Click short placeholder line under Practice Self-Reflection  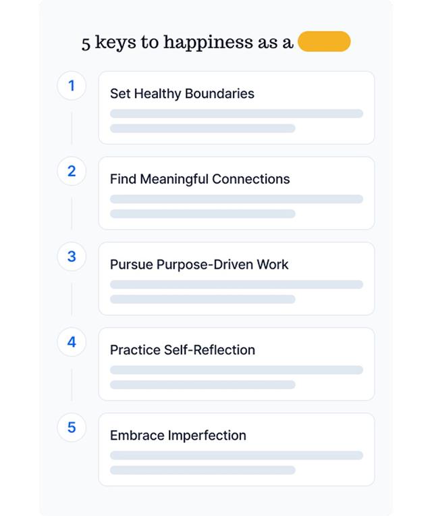(x=202, y=385)
